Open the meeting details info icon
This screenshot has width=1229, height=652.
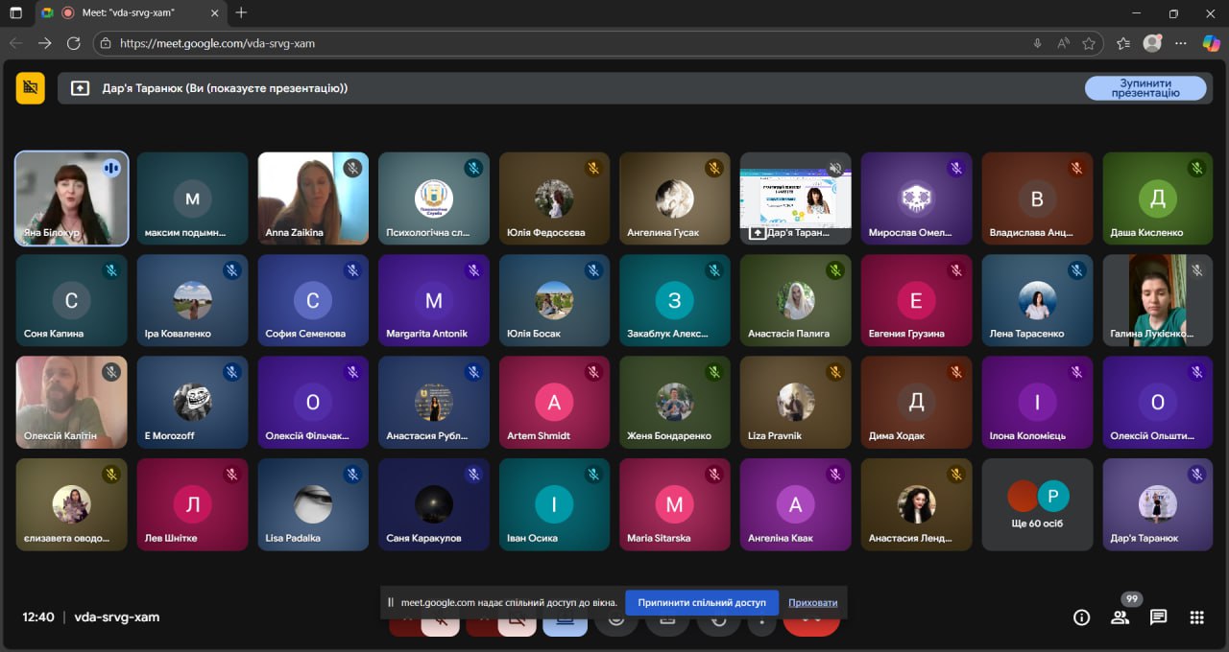(1081, 617)
